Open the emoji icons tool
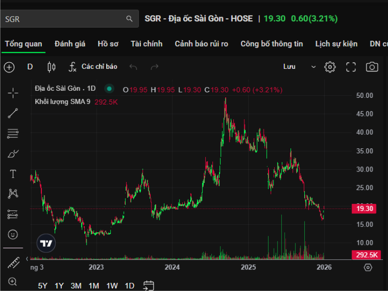 13,234
